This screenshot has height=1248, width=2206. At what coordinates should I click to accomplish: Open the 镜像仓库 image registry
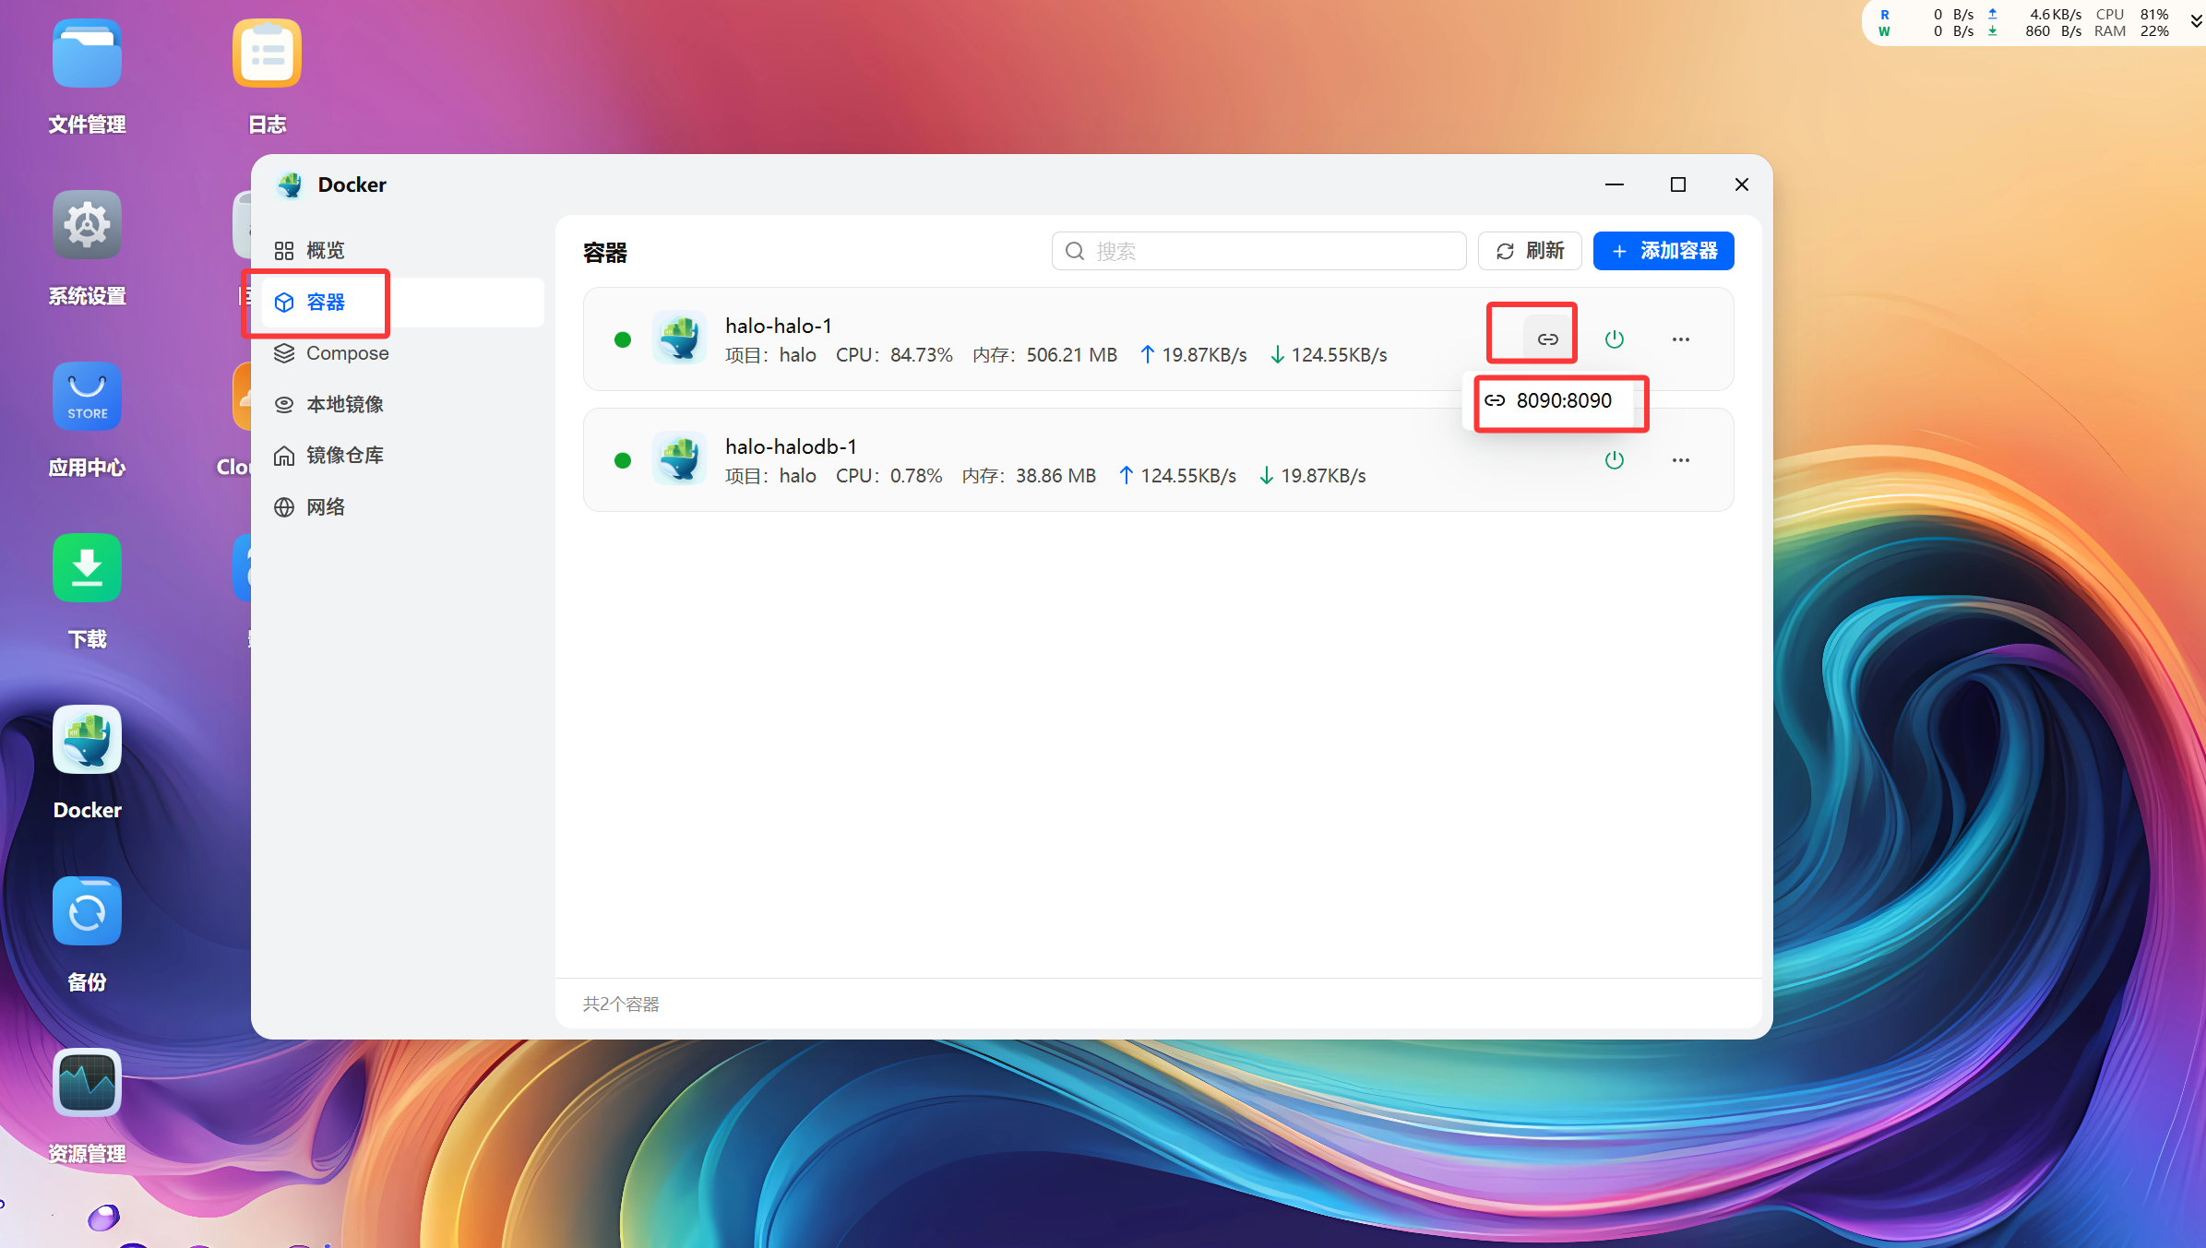pyautogui.click(x=344, y=456)
